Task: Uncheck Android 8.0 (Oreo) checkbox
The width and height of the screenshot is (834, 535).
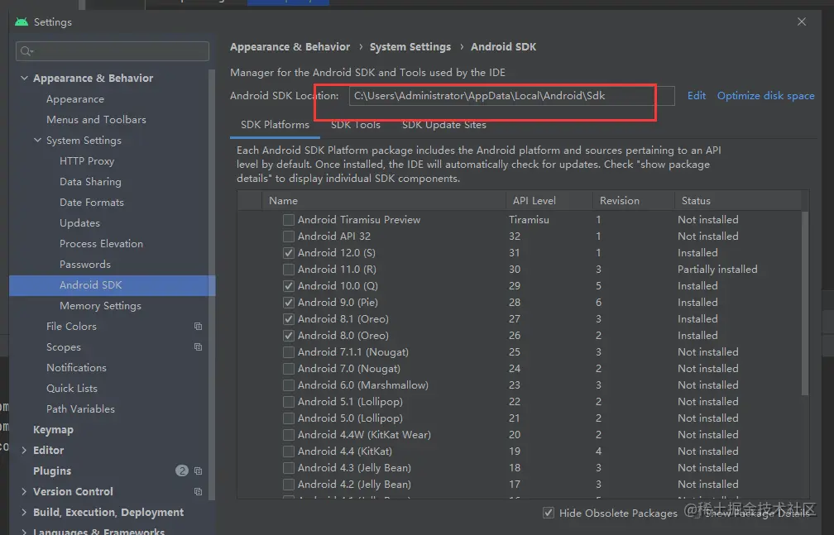Action: [x=288, y=336]
